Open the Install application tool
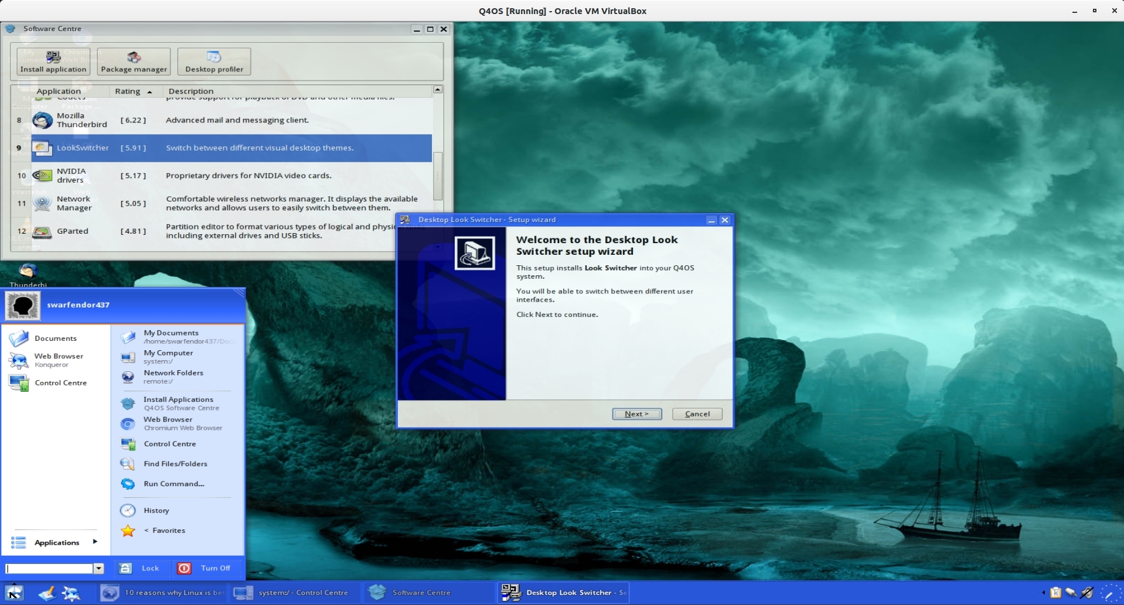The height and width of the screenshot is (605, 1124). [53, 61]
